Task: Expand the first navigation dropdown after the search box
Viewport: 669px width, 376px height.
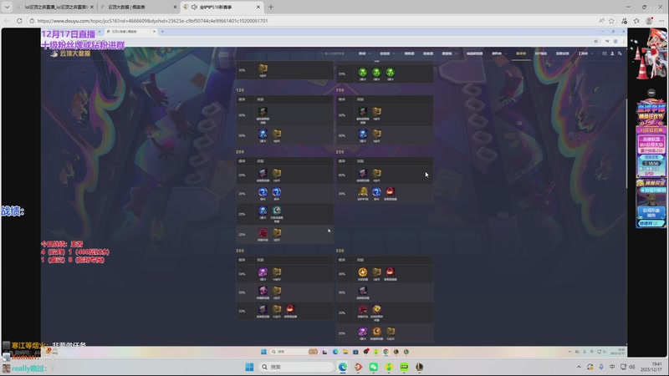Action: pyautogui.click(x=370, y=53)
